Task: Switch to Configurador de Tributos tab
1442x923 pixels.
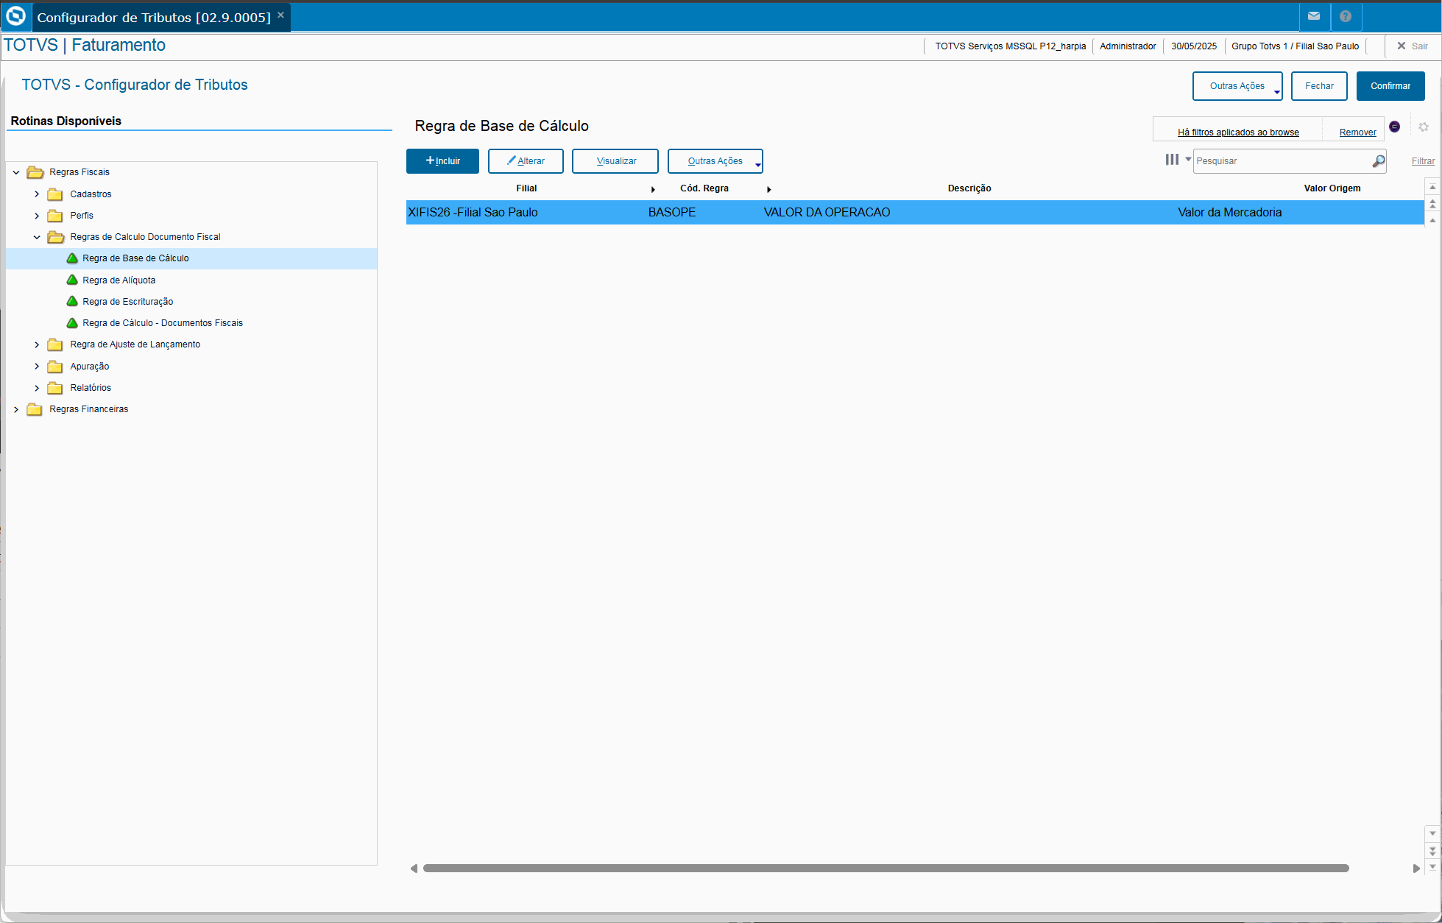Action: [x=154, y=17]
